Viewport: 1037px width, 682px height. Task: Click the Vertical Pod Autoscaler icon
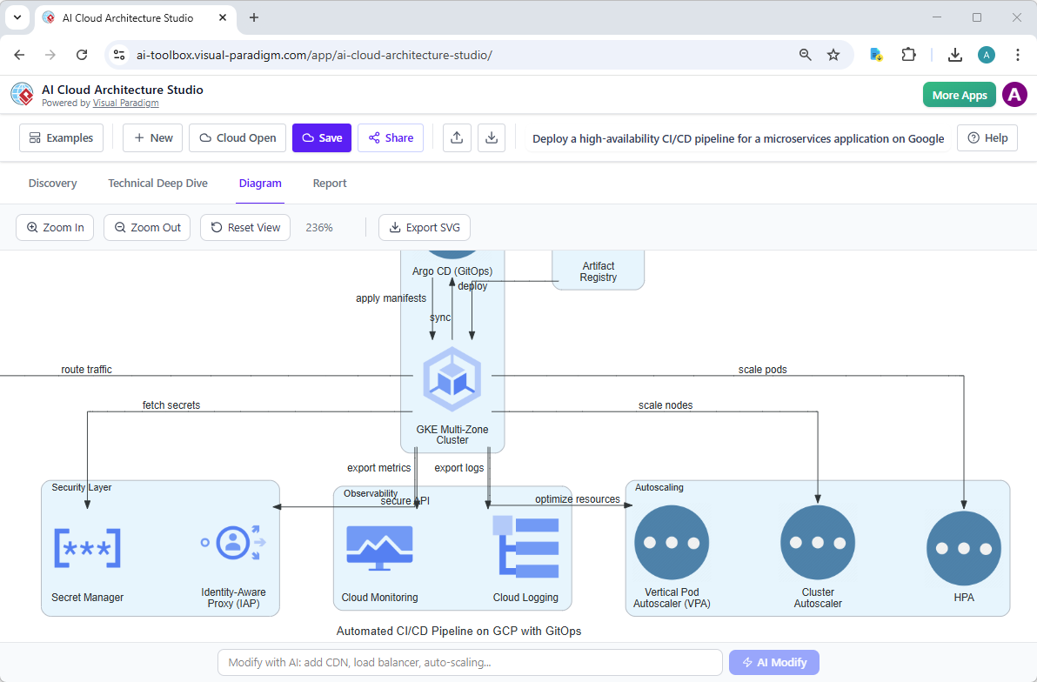click(672, 541)
